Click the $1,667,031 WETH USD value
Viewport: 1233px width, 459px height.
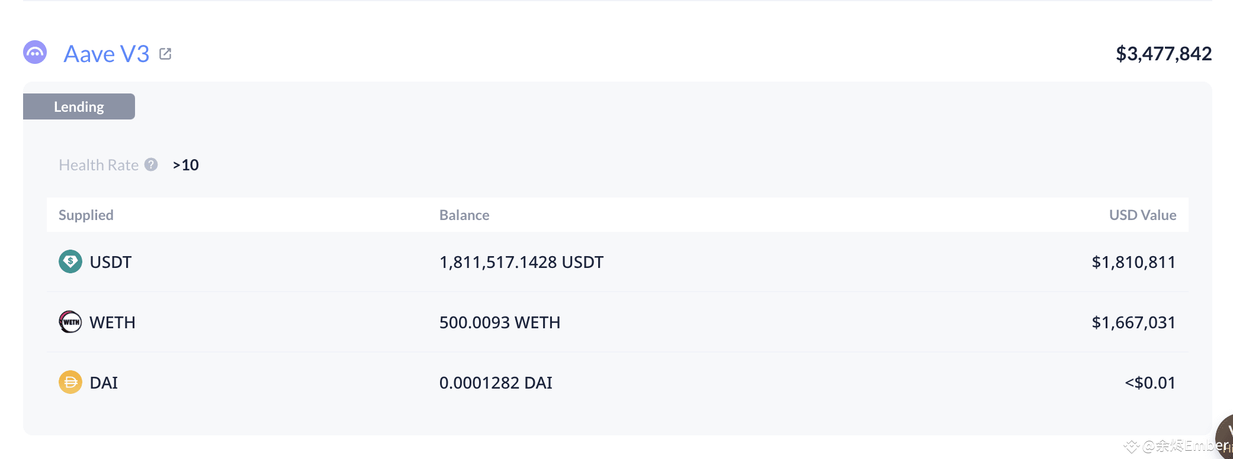(1134, 322)
